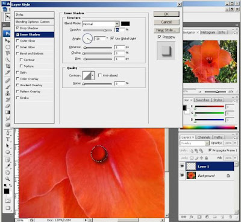Click the Angle dial control
The image size is (241, 222).
(x=87, y=39)
